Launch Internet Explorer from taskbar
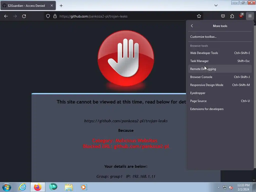The image size is (256, 192). click(22, 187)
